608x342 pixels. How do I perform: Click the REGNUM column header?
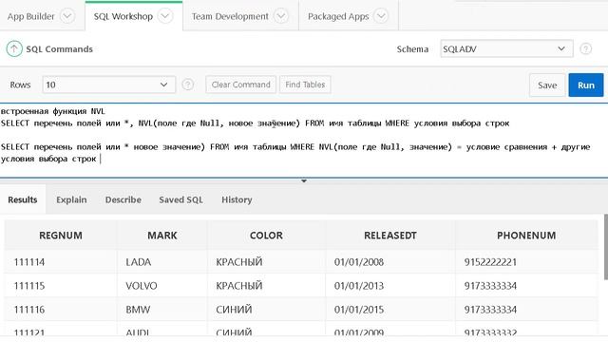coord(61,236)
